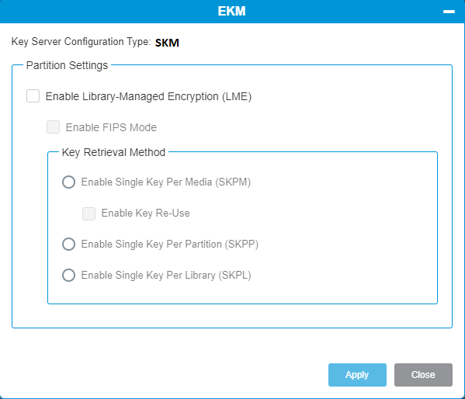Tick the Enable FIPS Mode checkbox
This screenshot has width=465, height=399.
53,127
